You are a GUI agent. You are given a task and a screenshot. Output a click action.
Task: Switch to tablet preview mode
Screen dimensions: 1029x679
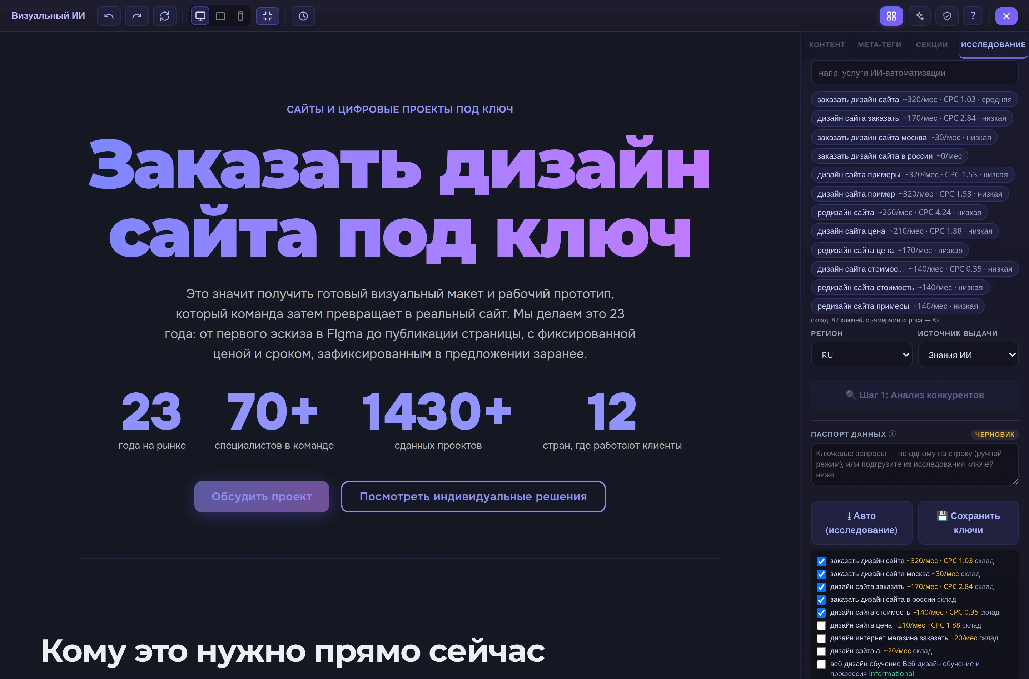(x=220, y=16)
